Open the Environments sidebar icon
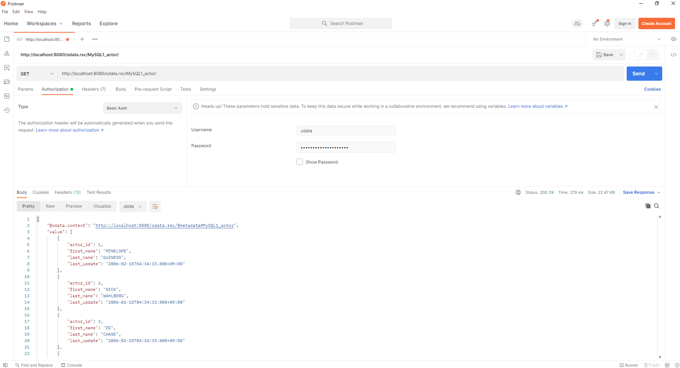The image size is (680, 368). click(x=7, y=68)
